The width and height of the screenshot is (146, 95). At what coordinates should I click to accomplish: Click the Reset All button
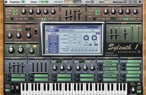pyautogui.click(x=135, y=2)
